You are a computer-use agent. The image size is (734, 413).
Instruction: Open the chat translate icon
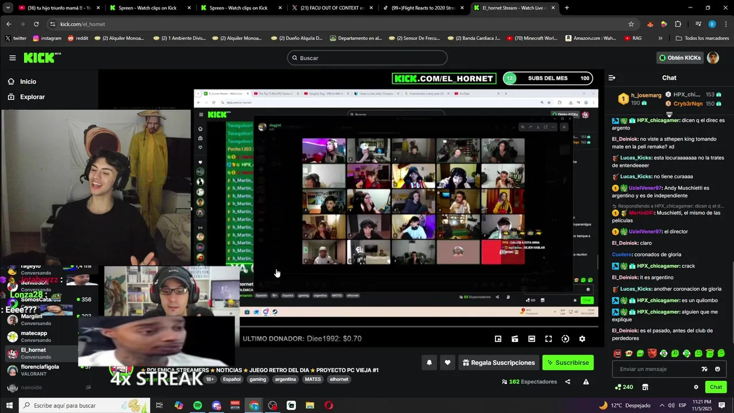tap(705, 369)
